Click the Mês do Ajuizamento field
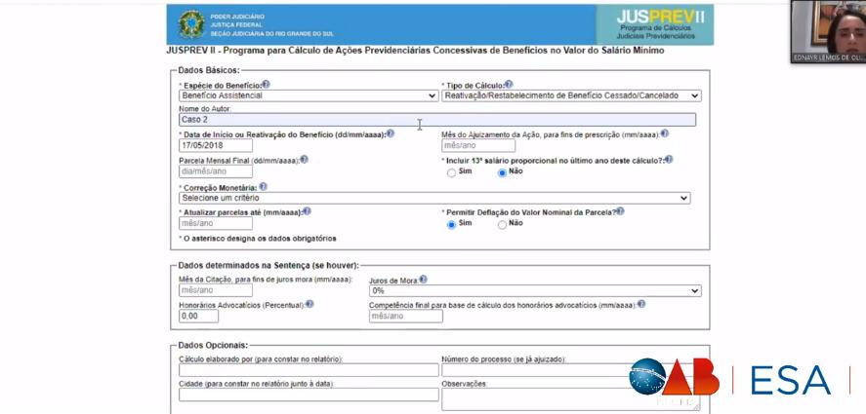 pyautogui.click(x=478, y=145)
